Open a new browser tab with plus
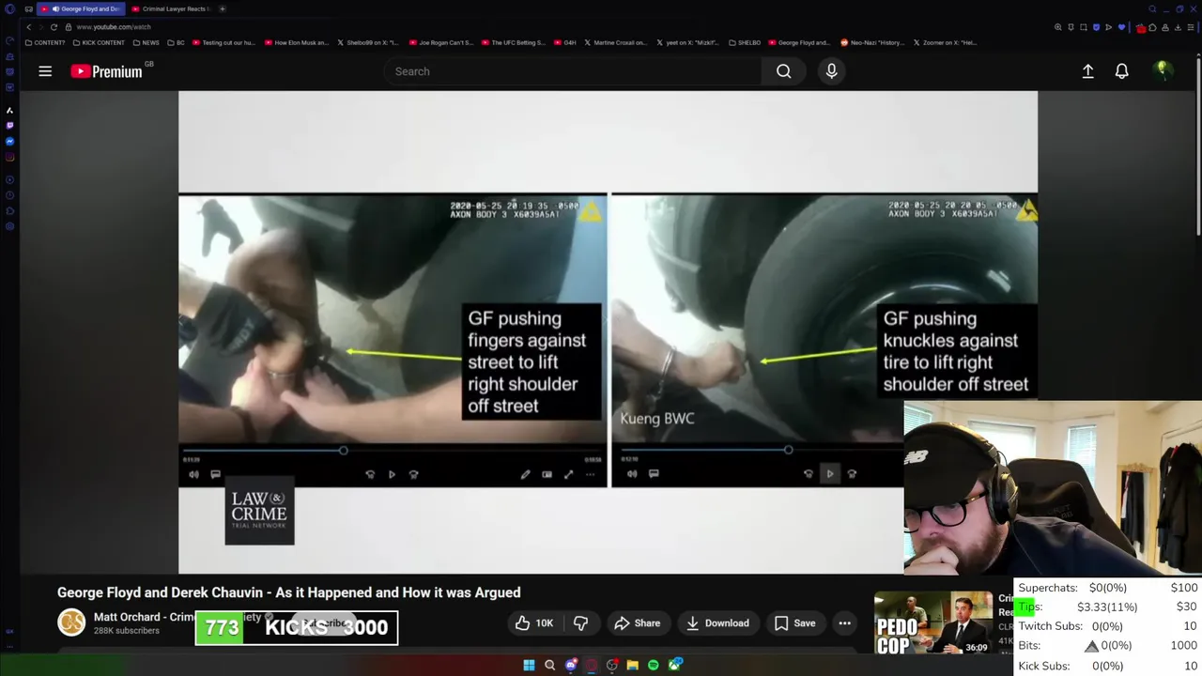 (223, 8)
